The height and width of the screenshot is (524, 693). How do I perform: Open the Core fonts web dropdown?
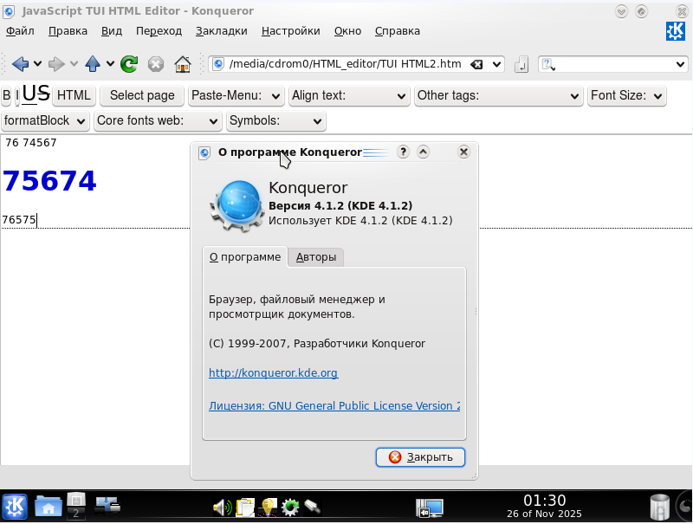(x=158, y=120)
